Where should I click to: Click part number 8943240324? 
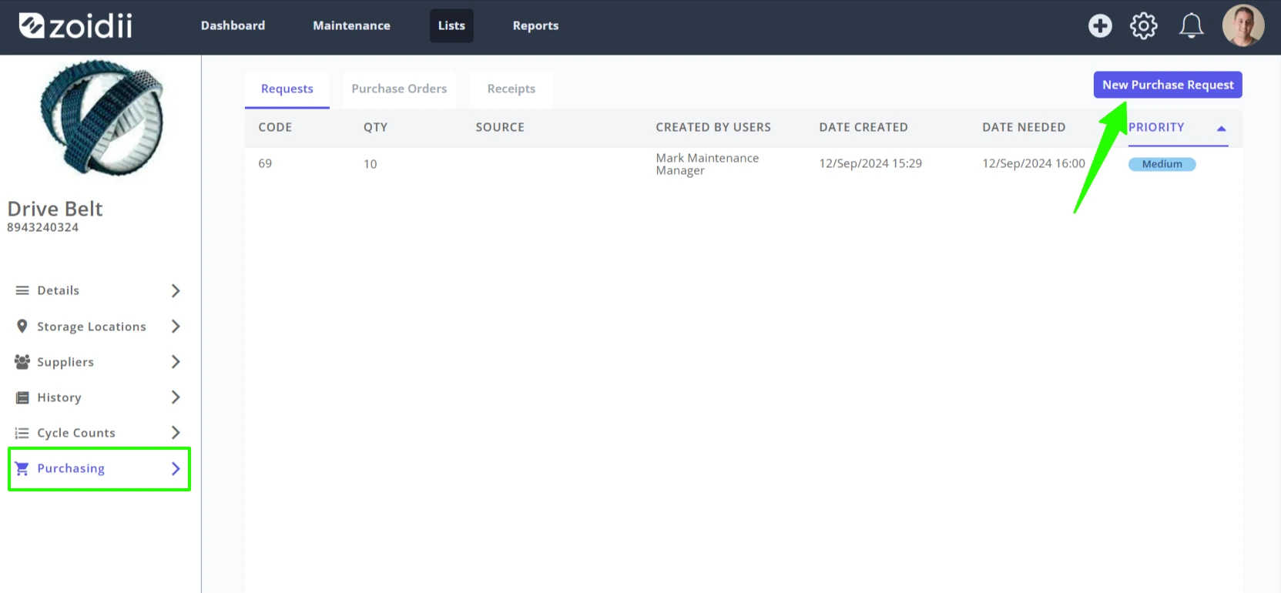pyautogui.click(x=42, y=227)
